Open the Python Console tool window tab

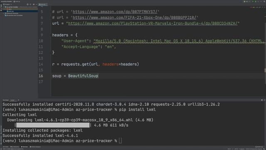point(35,147)
